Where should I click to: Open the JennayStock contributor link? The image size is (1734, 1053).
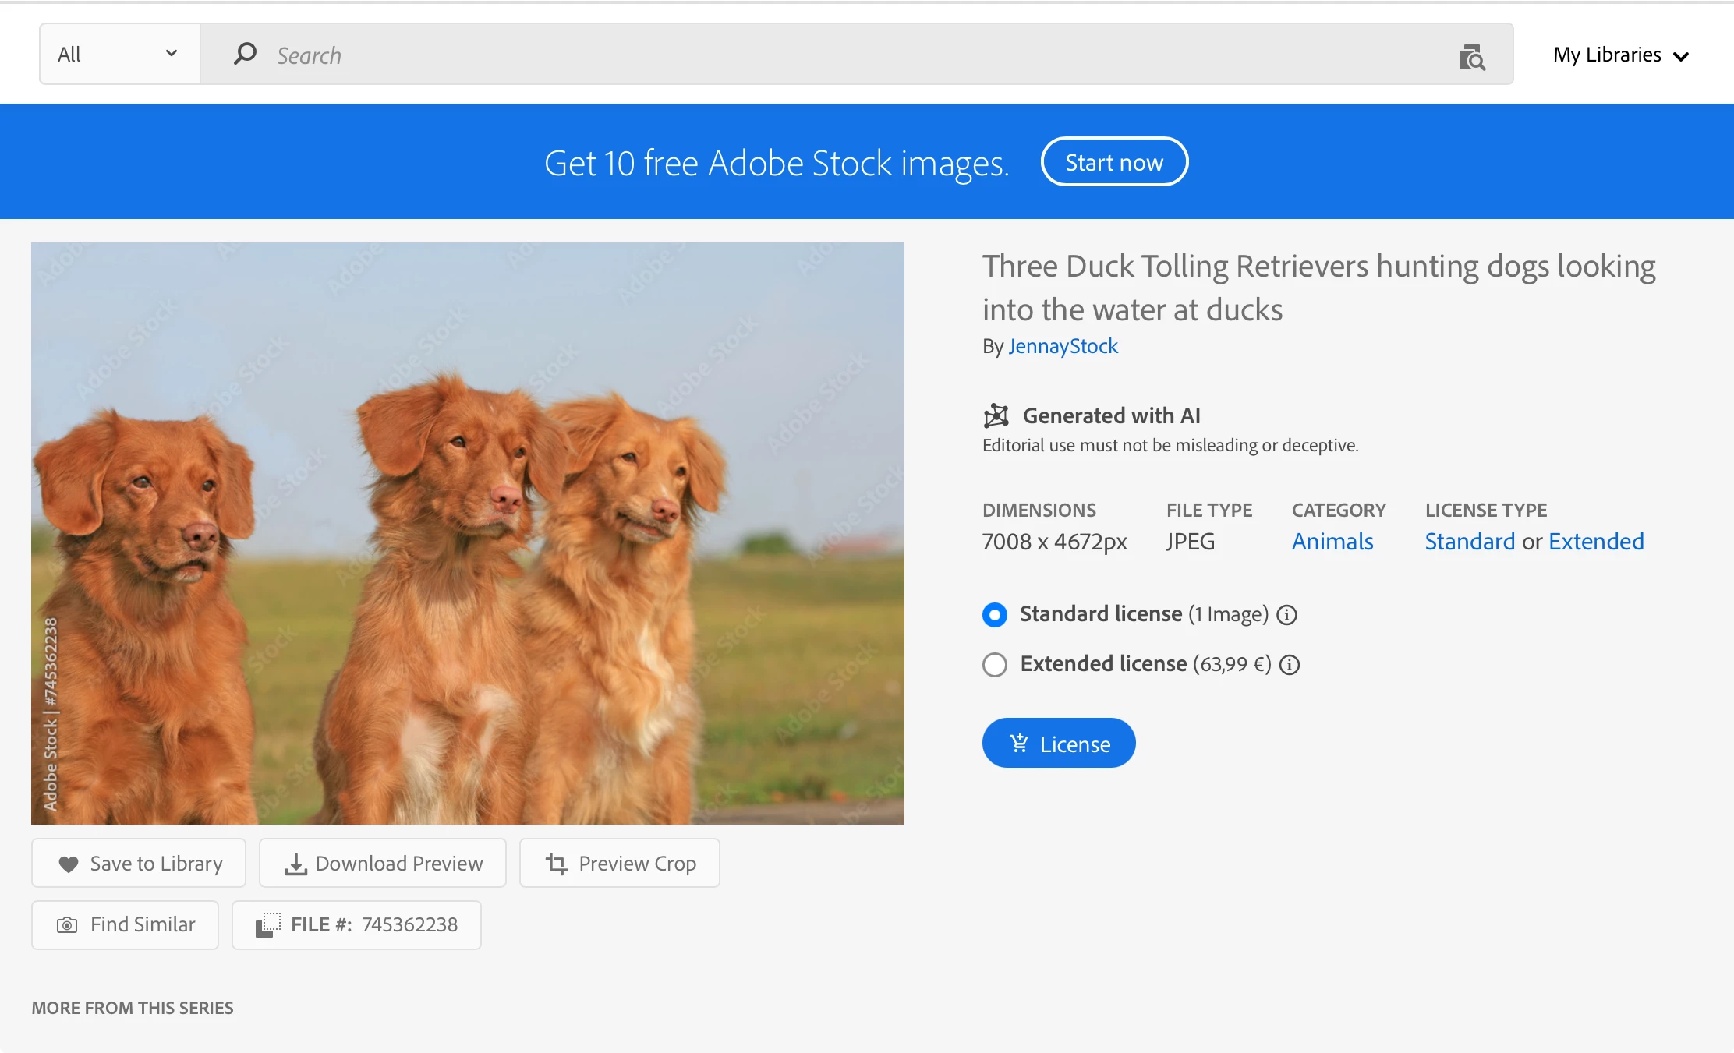point(1063,346)
